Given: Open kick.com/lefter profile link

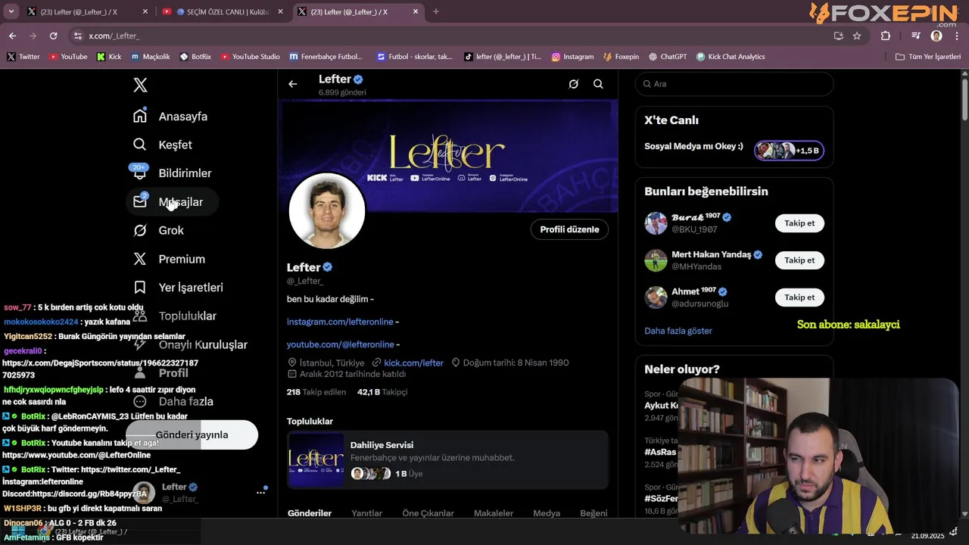Looking at the screenshot, I should pyautogui.click(x=413, y=363).
